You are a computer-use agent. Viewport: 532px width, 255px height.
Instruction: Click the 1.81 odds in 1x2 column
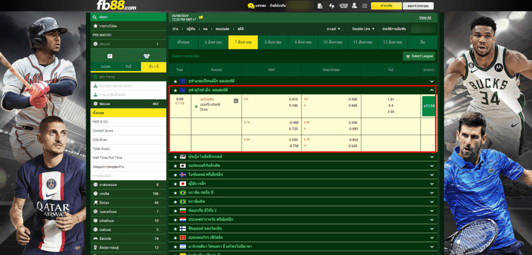[x=391, y=99]
